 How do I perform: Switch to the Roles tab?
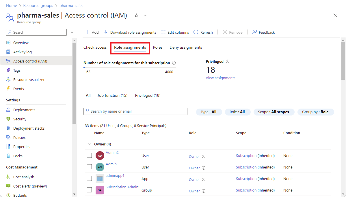coord(158,47)
